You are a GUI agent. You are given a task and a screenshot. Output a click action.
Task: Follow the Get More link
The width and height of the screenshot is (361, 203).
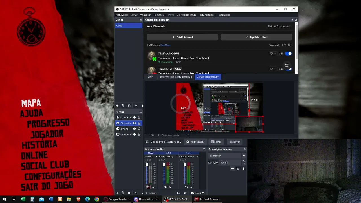pyautogui.click(x=166, y=45)
